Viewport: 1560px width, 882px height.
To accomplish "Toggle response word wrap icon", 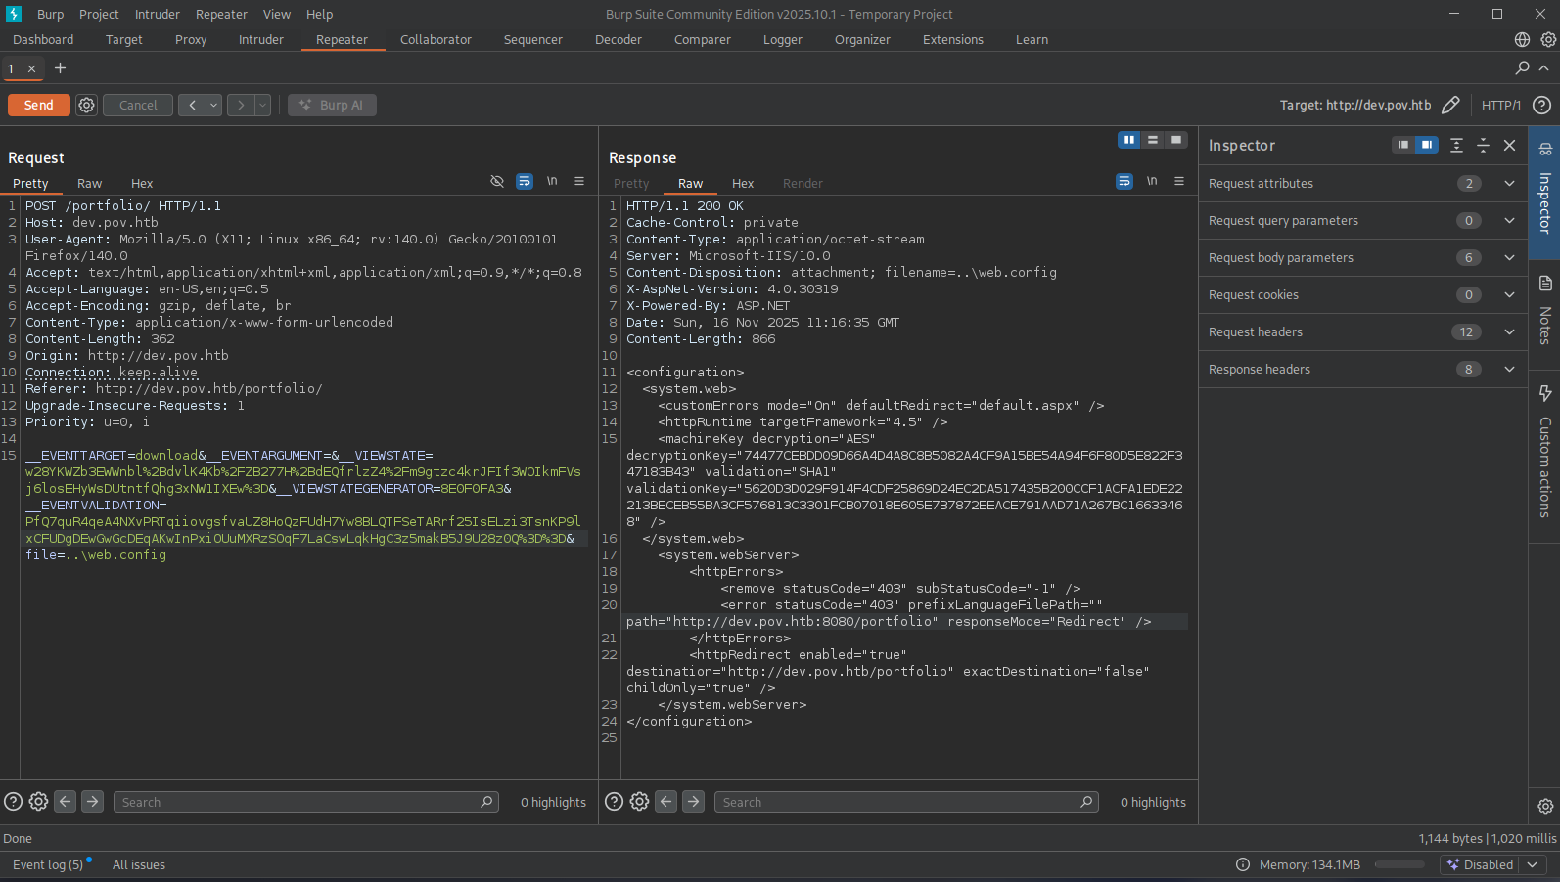I will click(1124, 181).
